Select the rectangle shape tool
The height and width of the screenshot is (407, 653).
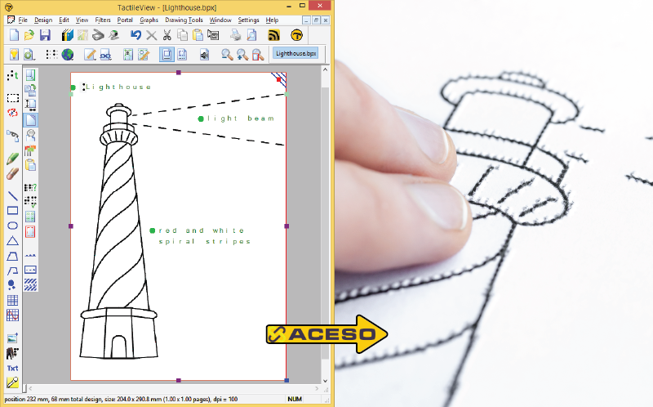tap(12, 211)
